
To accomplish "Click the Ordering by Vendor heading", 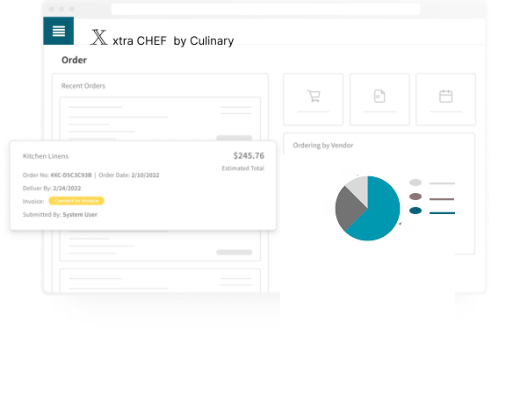I will pyautogui.click(x=323, y=146).
